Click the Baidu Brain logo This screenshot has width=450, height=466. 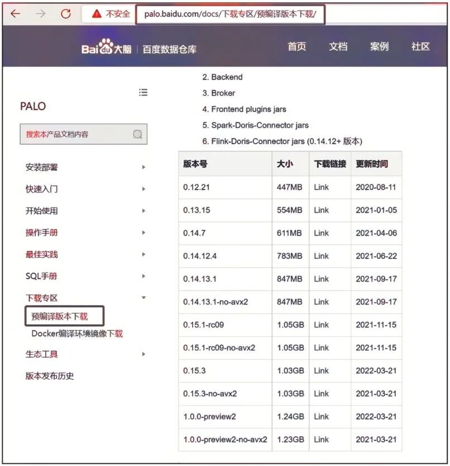click(106, 47)
